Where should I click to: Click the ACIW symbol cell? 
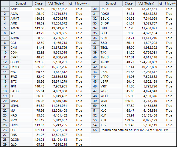coord(21,14)
